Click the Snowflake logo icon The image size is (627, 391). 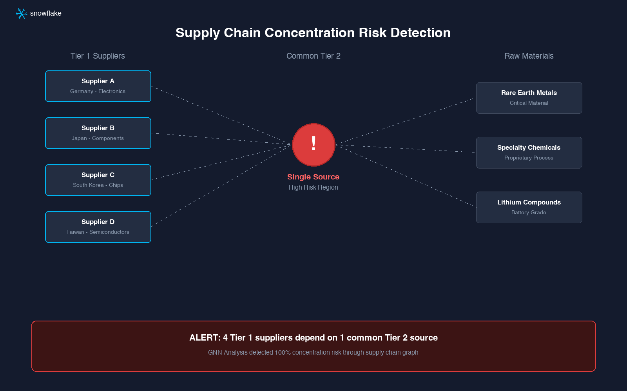pos(22,14)
